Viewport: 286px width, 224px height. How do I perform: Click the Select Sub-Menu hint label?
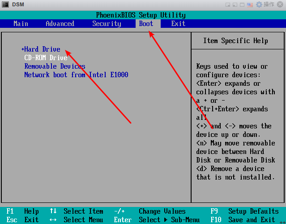coord(169,220)
